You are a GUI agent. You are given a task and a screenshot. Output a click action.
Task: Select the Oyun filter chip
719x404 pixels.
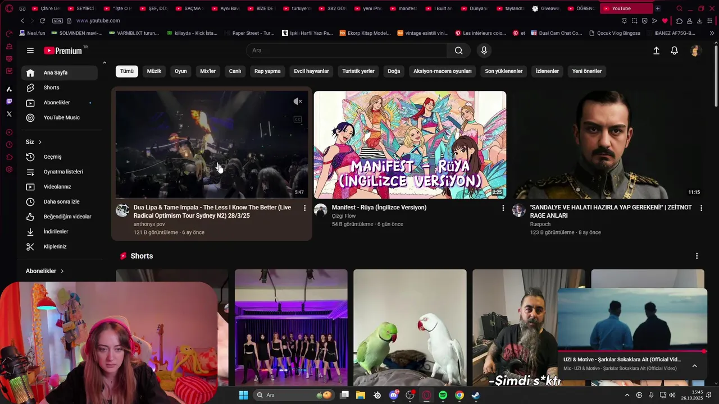point(180,71)
